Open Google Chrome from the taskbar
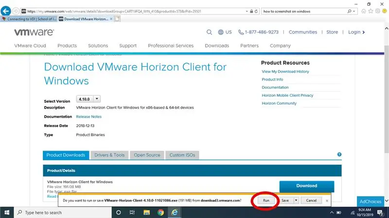 coord(160,212)
